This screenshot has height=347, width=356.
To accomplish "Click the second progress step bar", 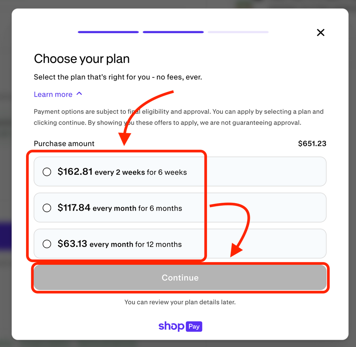I will [173, 32].
